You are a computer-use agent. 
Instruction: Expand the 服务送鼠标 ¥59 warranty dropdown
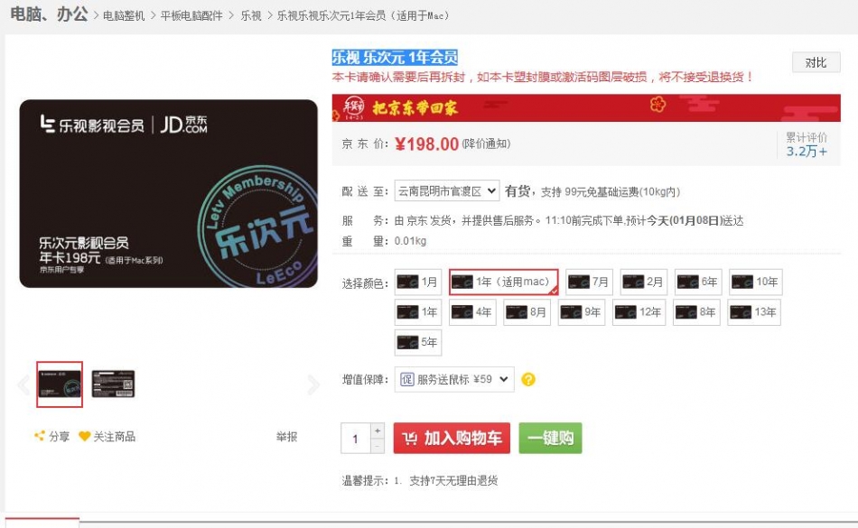[454, 379]
